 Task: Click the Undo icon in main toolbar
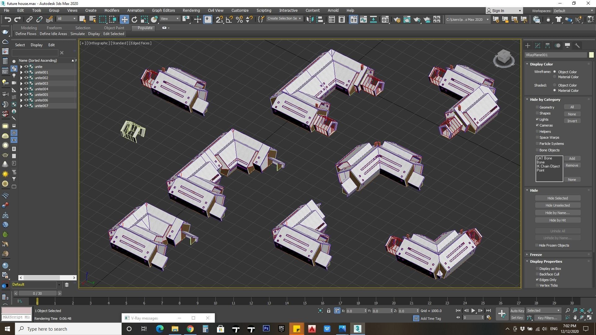tap(7, 19)
